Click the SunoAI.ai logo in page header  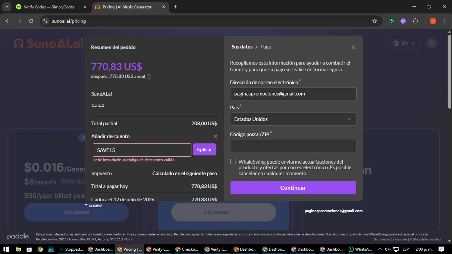(49, 43)
